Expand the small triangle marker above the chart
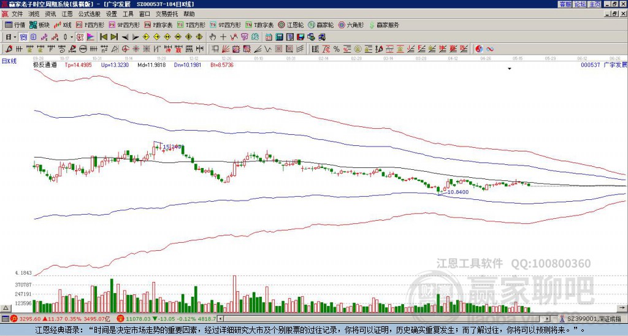Viewport: 628px width, 336px height. [x=509, y=69]
